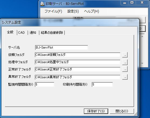Click the 保存終了(S) button
Image resolution: width=150 pixels, height=118 pixels.
(x=96, y=111)
